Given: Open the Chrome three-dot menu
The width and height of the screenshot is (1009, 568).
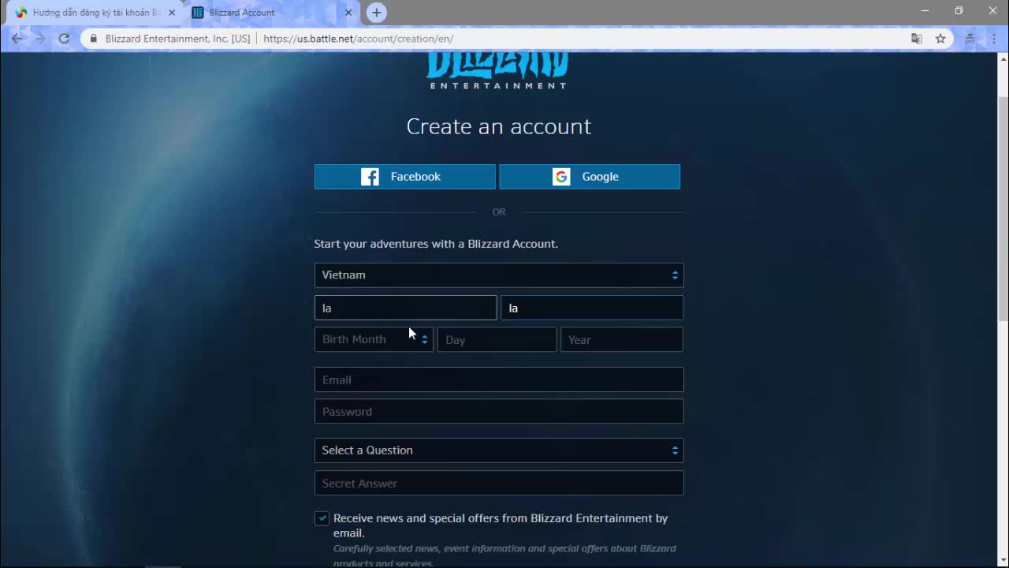Looking at the screenshot, I should [992, 39].
